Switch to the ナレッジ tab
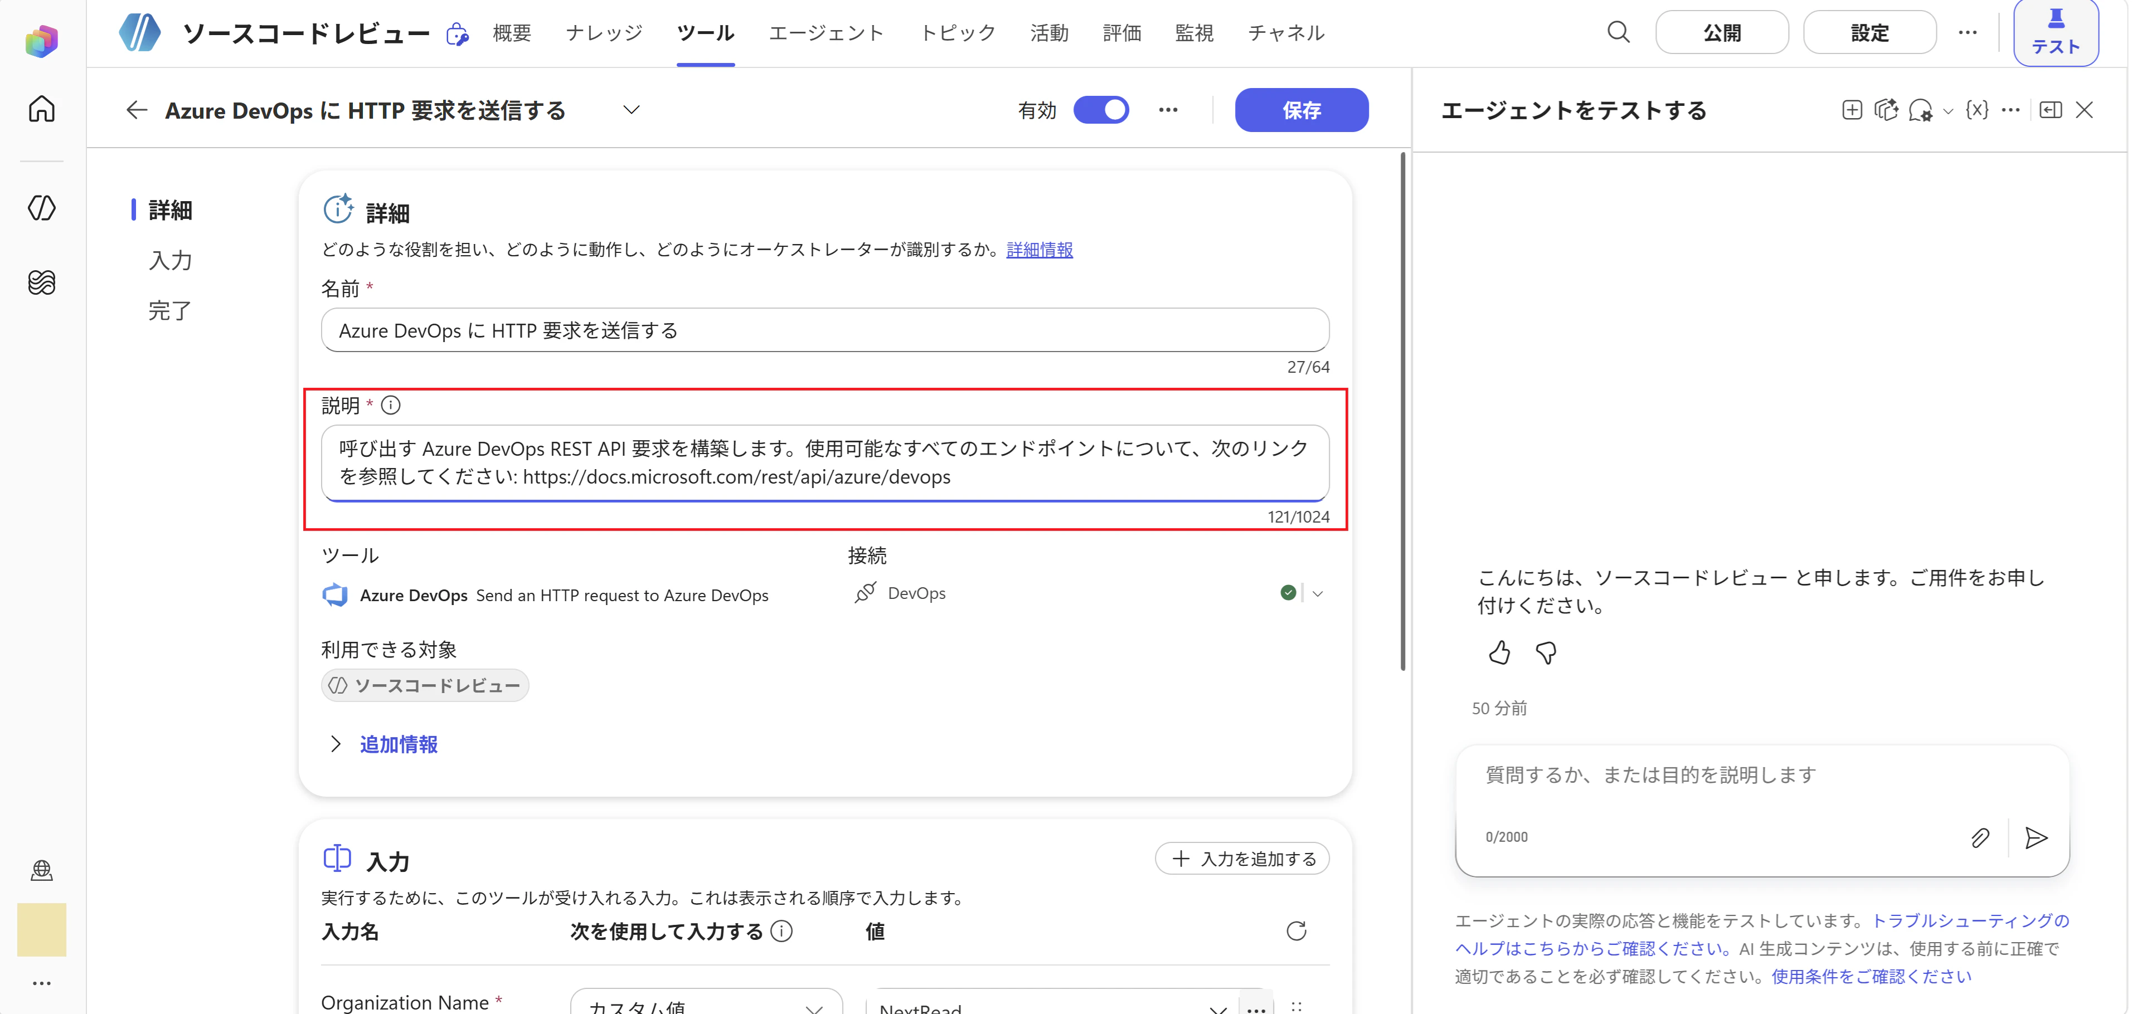This screenshot has height=1014, width=2132. [604, 33]
